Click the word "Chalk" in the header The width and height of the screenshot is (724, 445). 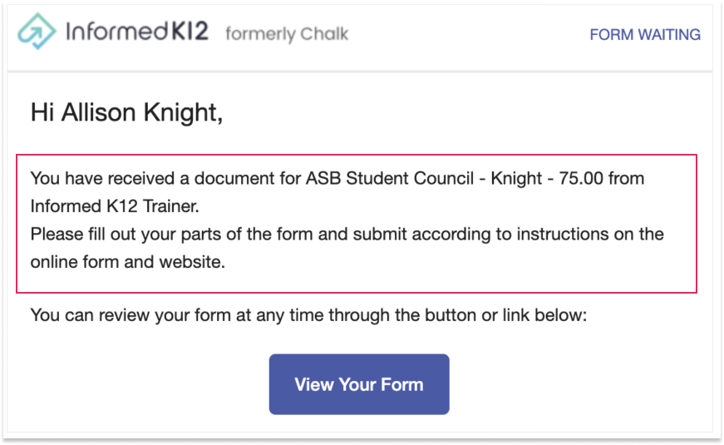[x=324, y=34]
